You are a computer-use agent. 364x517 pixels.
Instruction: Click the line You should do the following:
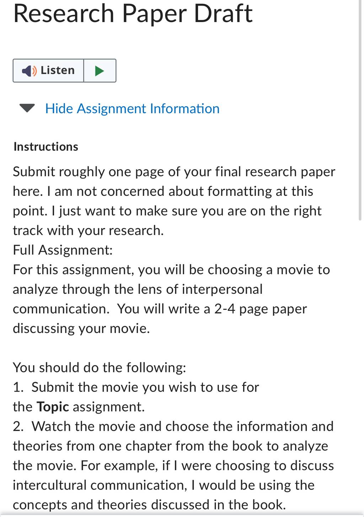pos(100,367)
